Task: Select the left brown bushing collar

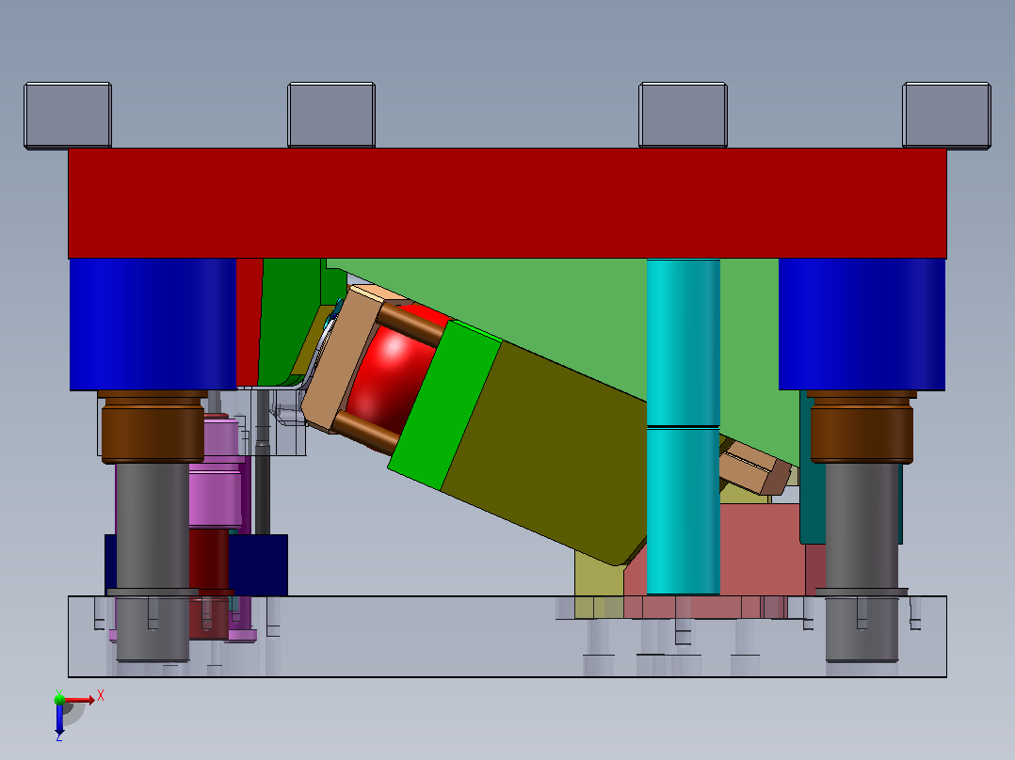Action: 153,427
